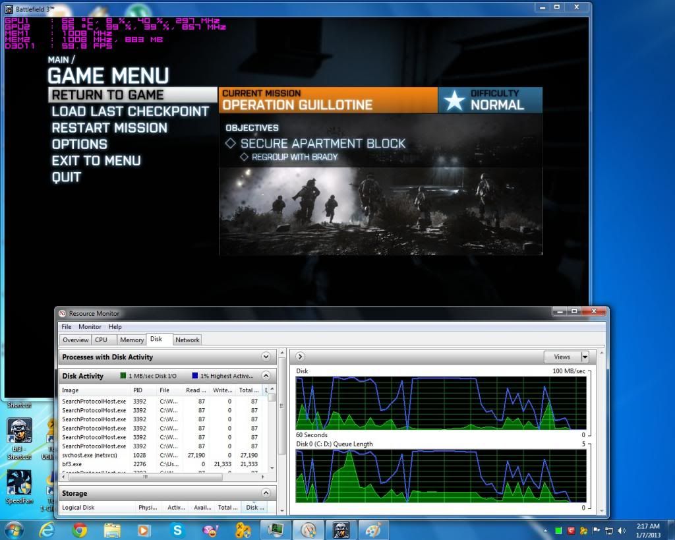The image size is (675, 540).
Task: Open Action Center flag tray icon
Action: click(x=596, y=531)
